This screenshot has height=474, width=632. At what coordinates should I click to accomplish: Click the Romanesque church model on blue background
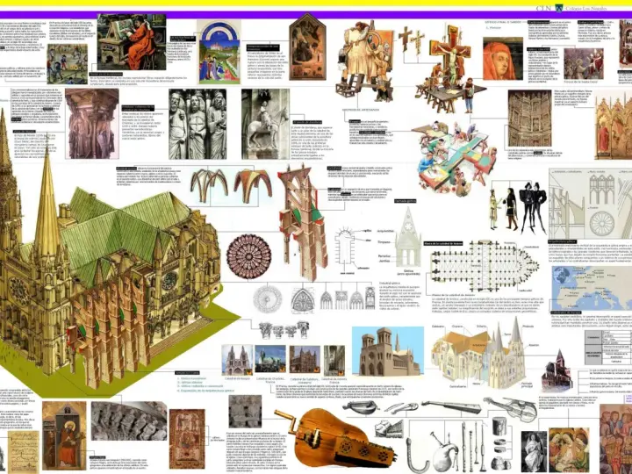[x=388, y=351]
